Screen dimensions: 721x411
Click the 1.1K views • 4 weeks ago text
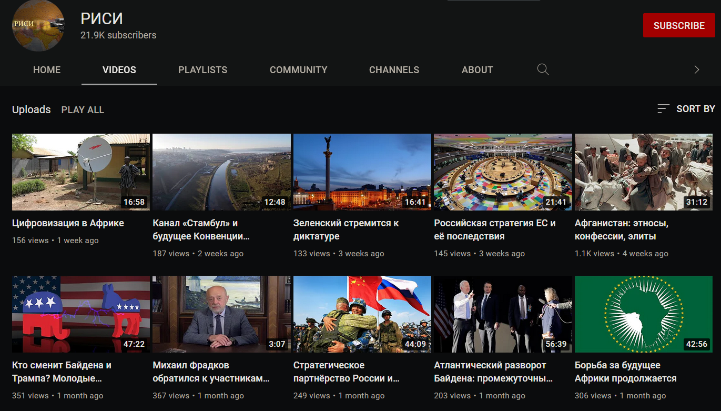click(x=622, y=254)
